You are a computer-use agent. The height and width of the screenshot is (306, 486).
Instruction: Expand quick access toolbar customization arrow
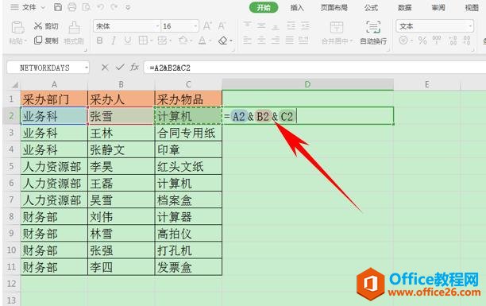(128, 7)
